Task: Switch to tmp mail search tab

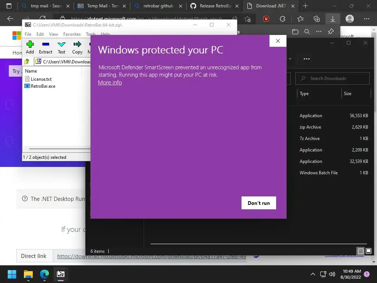Action: click(x=46, y=6)
